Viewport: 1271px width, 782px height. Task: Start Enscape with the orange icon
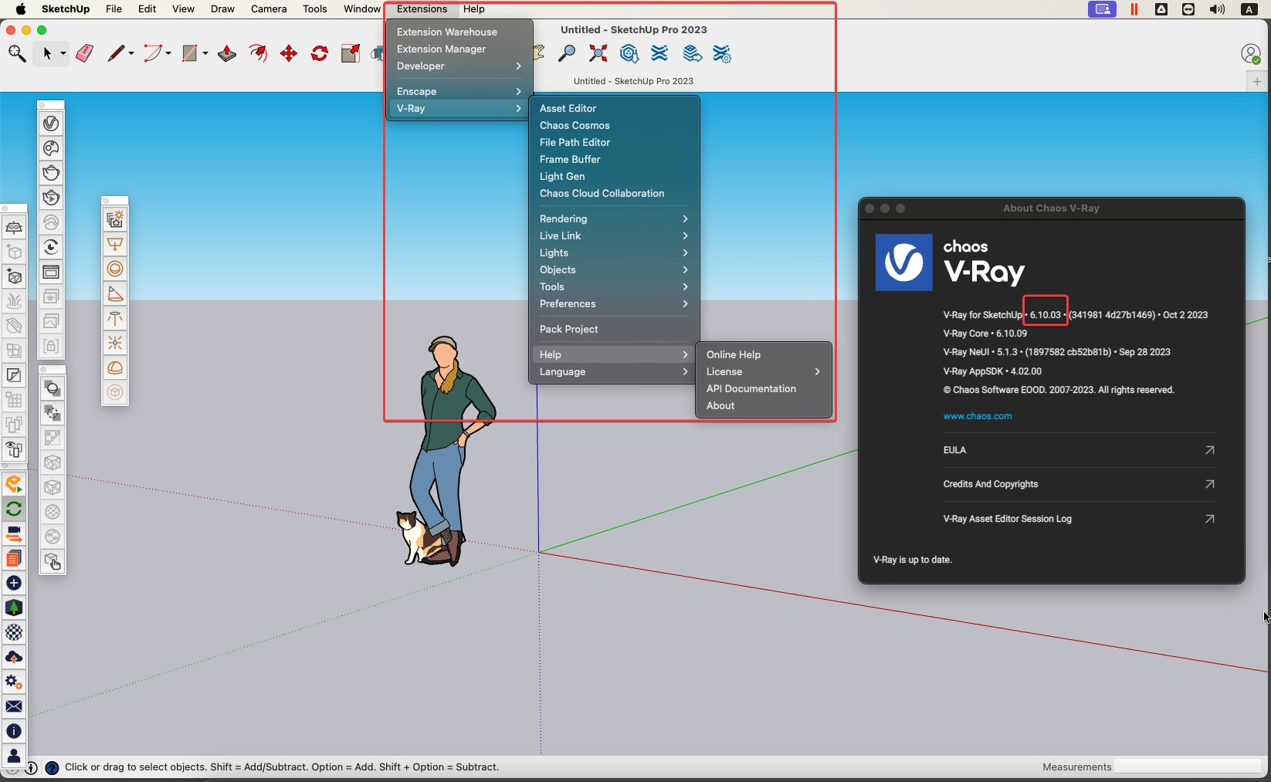(x=14, y=484)
